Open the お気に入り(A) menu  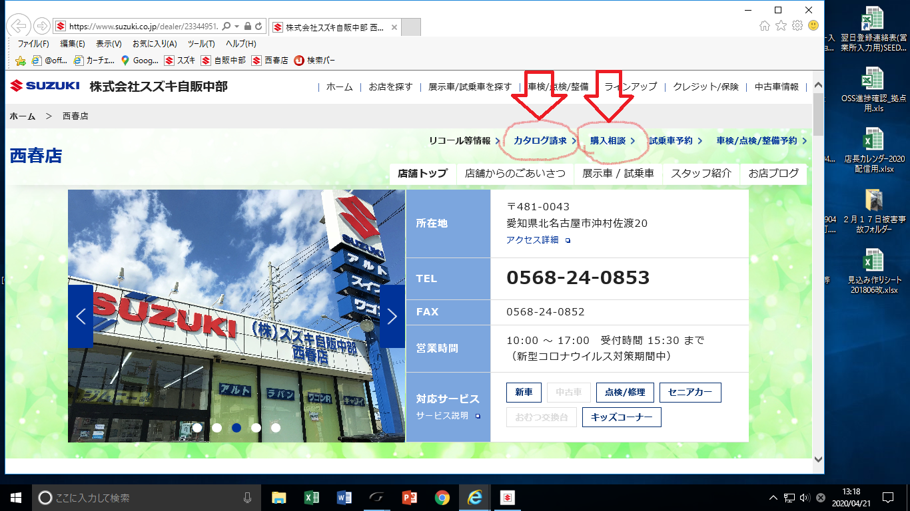click(x=155, y=44)
